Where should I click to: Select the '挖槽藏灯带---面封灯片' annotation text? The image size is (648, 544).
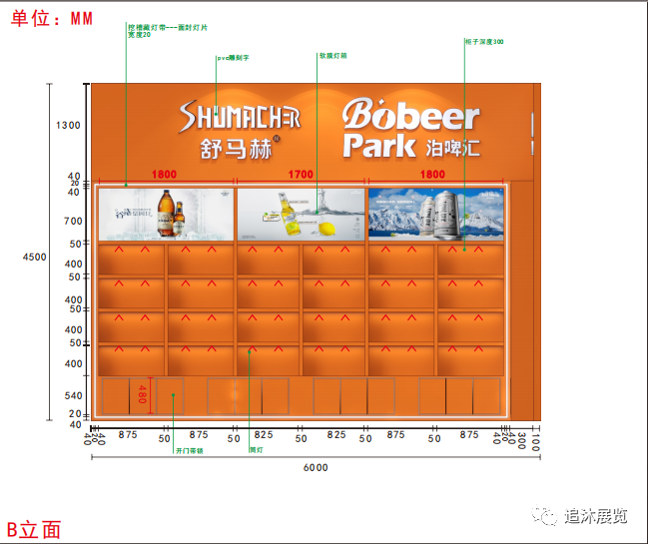click(168, 28)
